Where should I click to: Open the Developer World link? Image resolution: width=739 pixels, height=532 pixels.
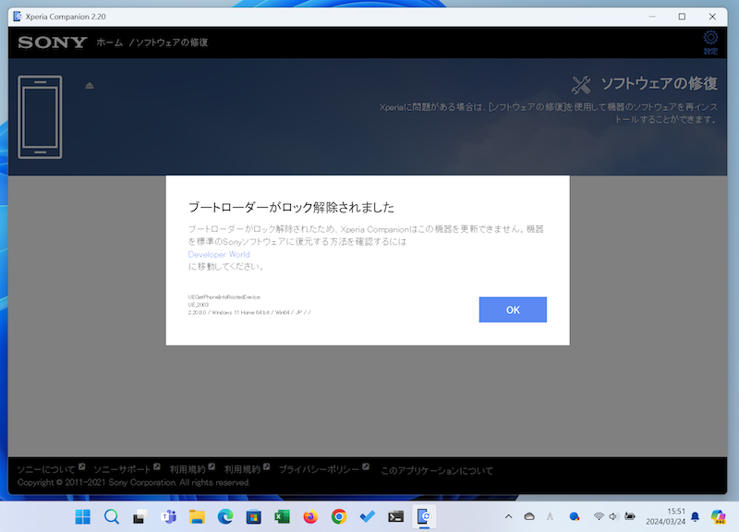219,254
